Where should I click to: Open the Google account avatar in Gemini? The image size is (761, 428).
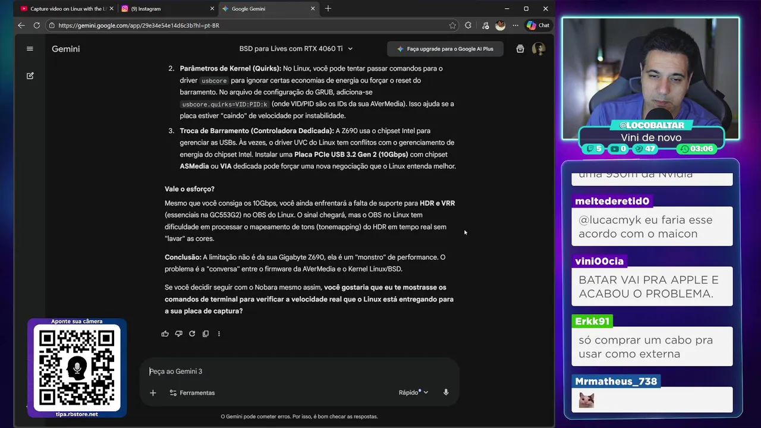pyautogui.click(x=539, y=49)
